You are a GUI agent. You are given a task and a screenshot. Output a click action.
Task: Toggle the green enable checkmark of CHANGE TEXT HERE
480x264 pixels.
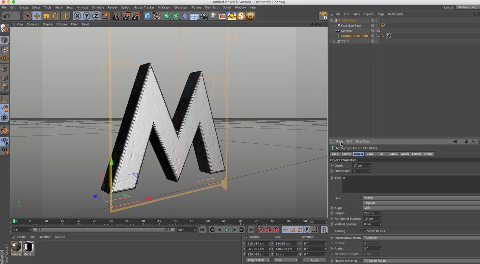pos(378,36)
